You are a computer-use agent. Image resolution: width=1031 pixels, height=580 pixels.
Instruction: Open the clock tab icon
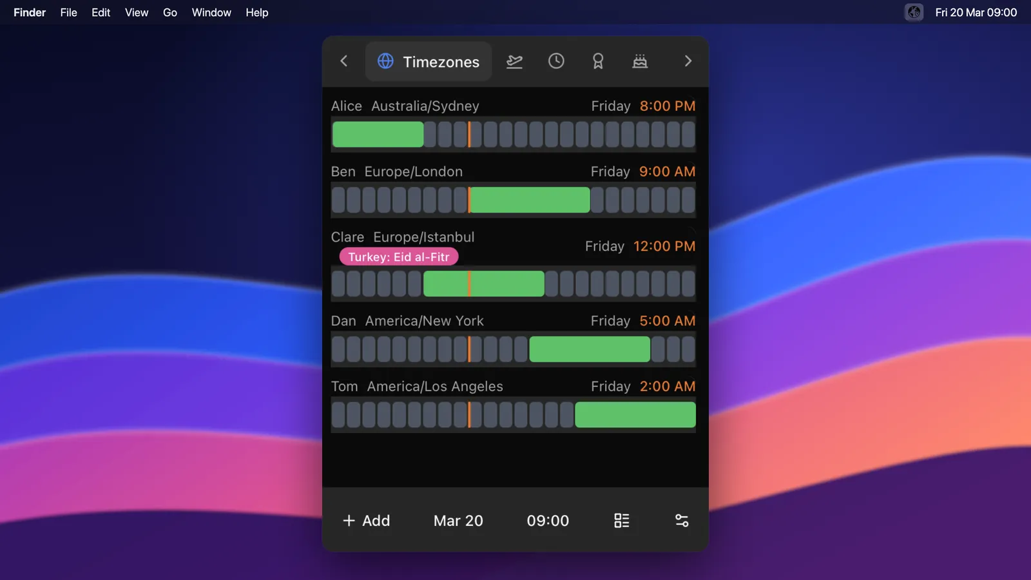[x=556, y=61]
